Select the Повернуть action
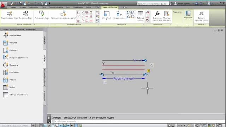 click(x=11, y=65)
